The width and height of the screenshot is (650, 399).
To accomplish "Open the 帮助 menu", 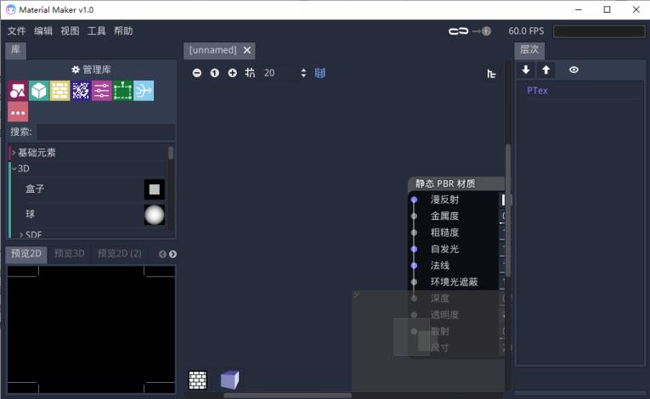I will point(123,31).
